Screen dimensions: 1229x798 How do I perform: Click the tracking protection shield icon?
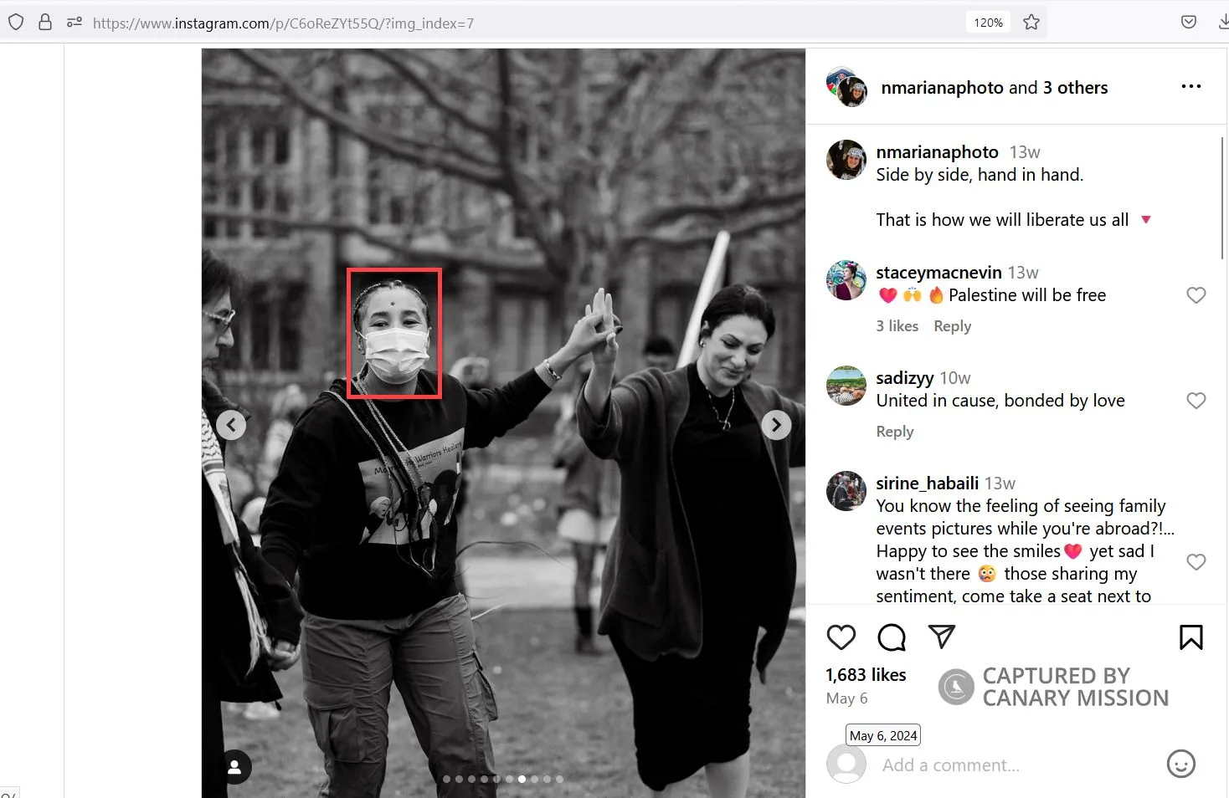(x=16, y=23)
